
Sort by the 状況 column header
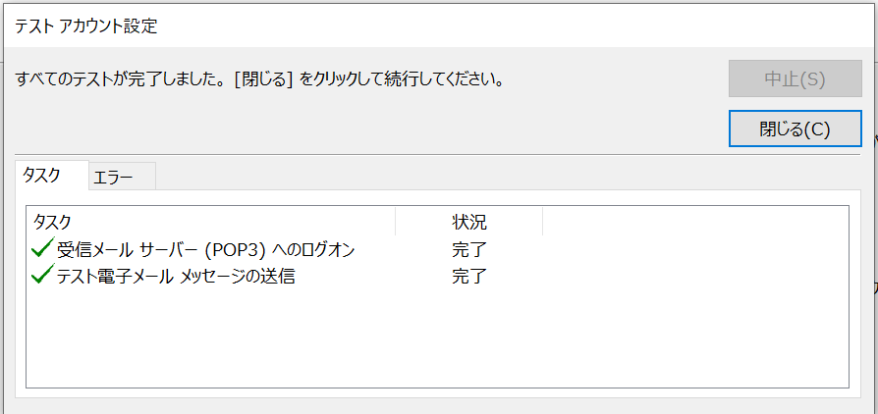pyautogui.click(x=469, y=222)
